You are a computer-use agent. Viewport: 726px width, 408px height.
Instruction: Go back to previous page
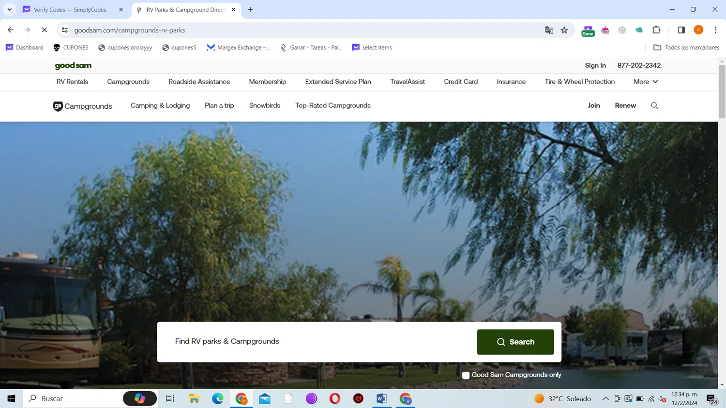(11, 30)
